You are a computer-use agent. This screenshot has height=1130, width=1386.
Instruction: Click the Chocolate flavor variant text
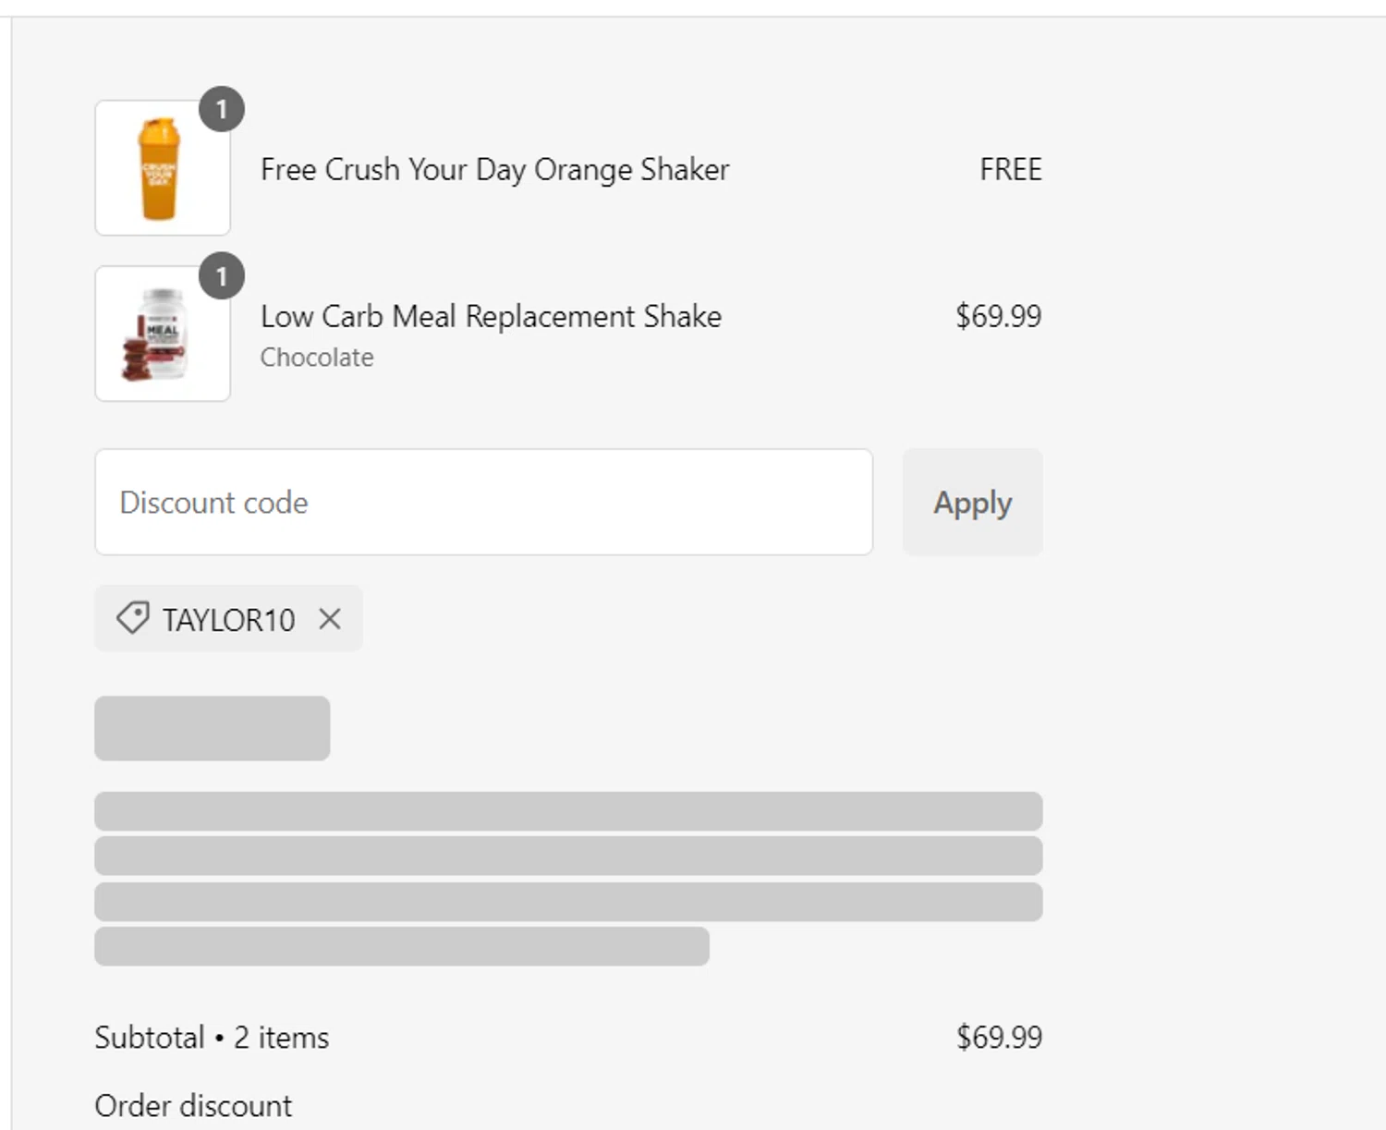pos(317,358)
